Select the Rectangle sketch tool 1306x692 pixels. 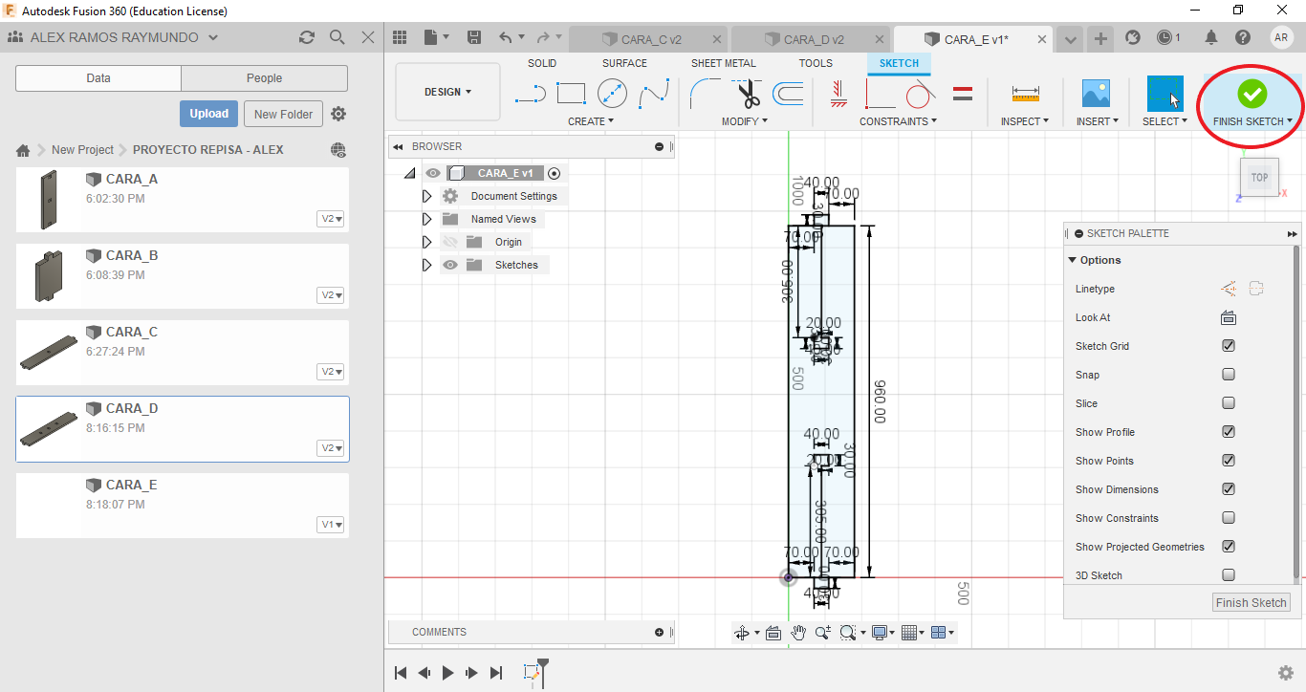(x=571, y=94)
